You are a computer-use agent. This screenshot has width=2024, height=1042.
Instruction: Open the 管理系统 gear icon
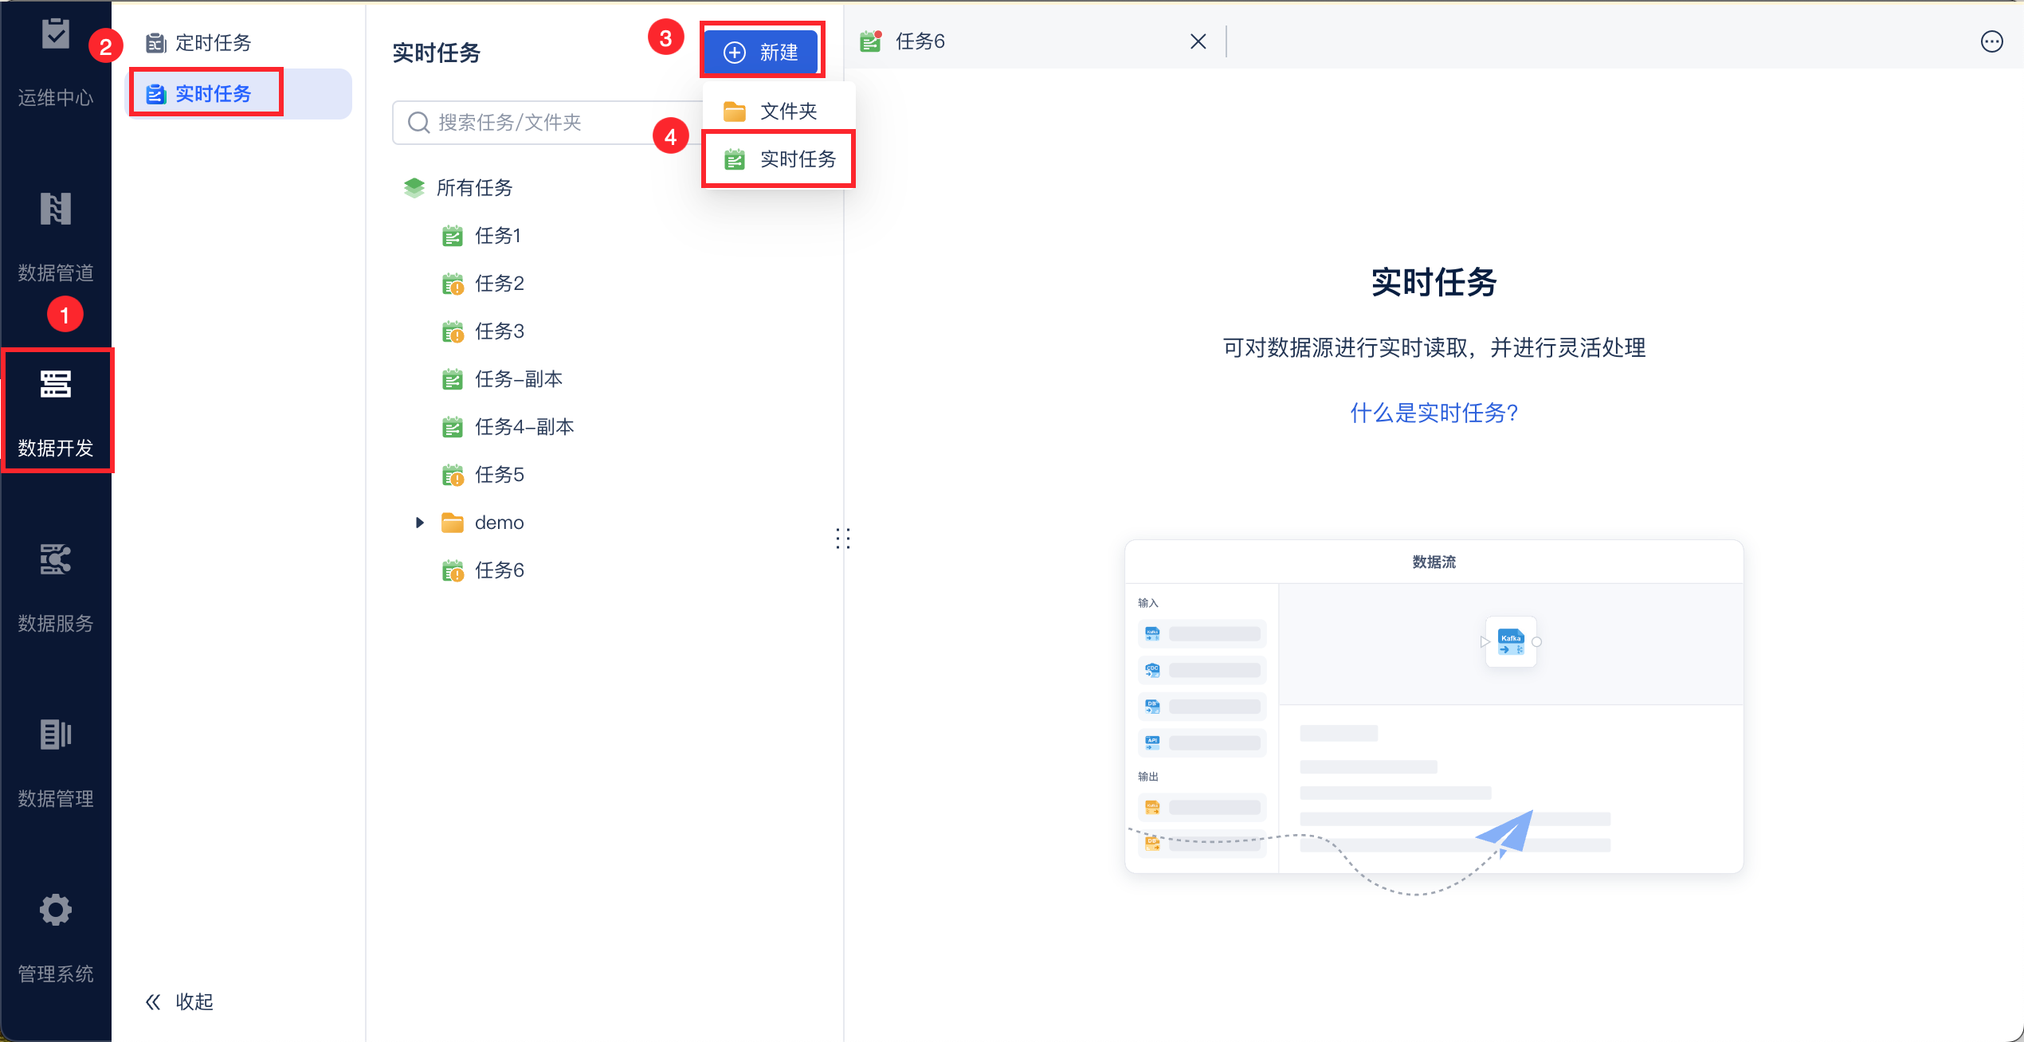[55, 911]
